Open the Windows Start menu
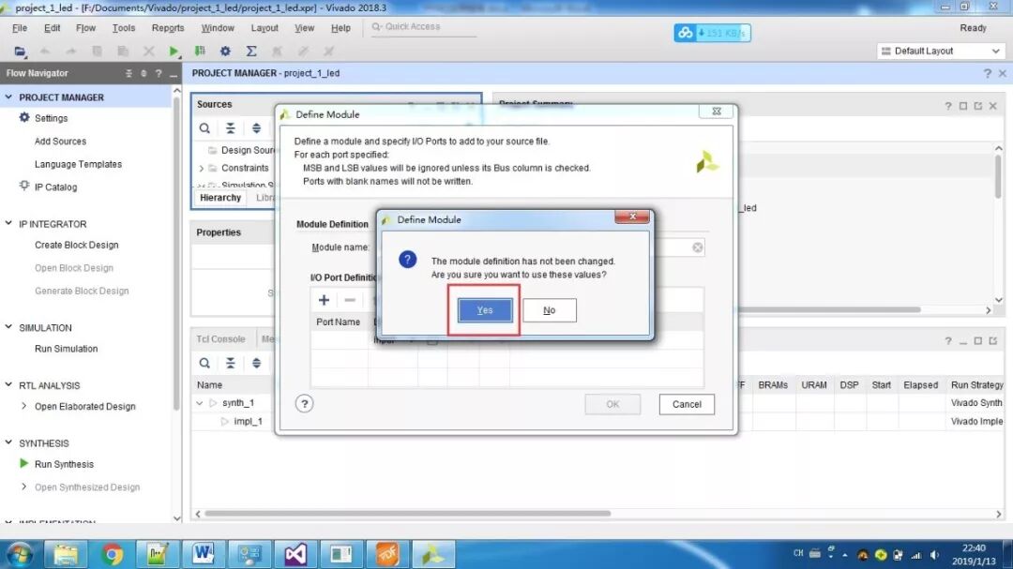1013x569 pixels. [20, 554]
